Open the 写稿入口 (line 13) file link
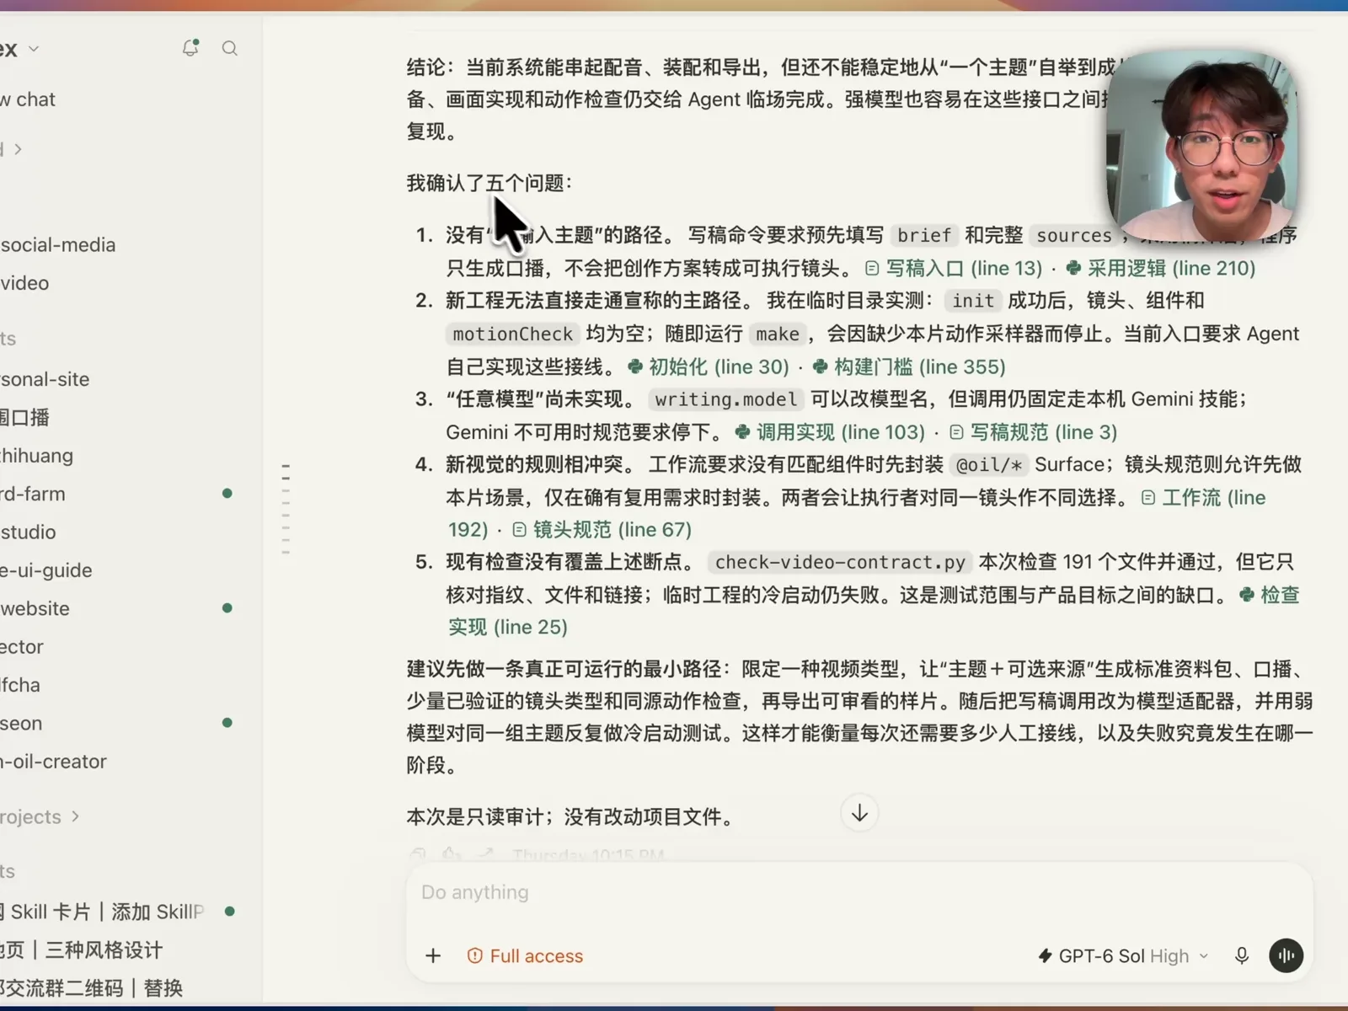This screenshot has width=1348, height=1011. click(x=954, y=268)
